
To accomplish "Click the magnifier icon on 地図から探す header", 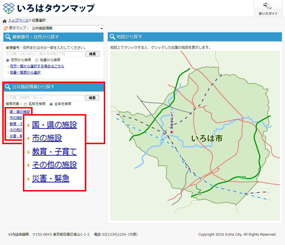I will 112,37.
